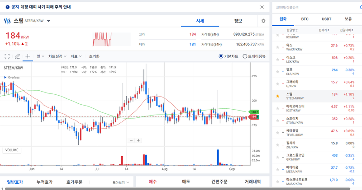Select the crosshair cursor tool
362x190 pixels.
(28, 56)
